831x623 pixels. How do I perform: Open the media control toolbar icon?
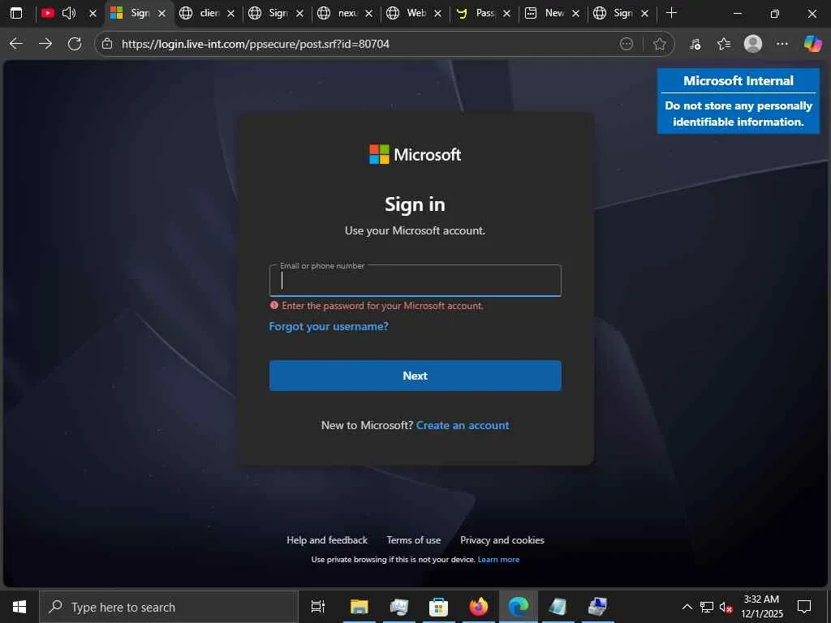click(695, 44)
